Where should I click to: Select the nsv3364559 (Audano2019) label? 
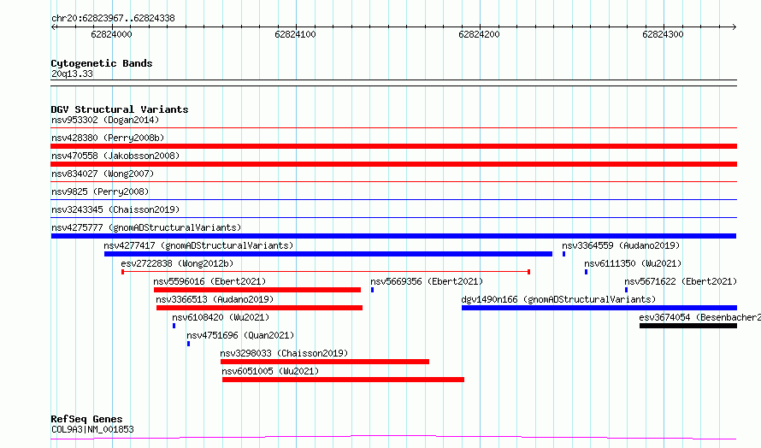tap(621, 245)
